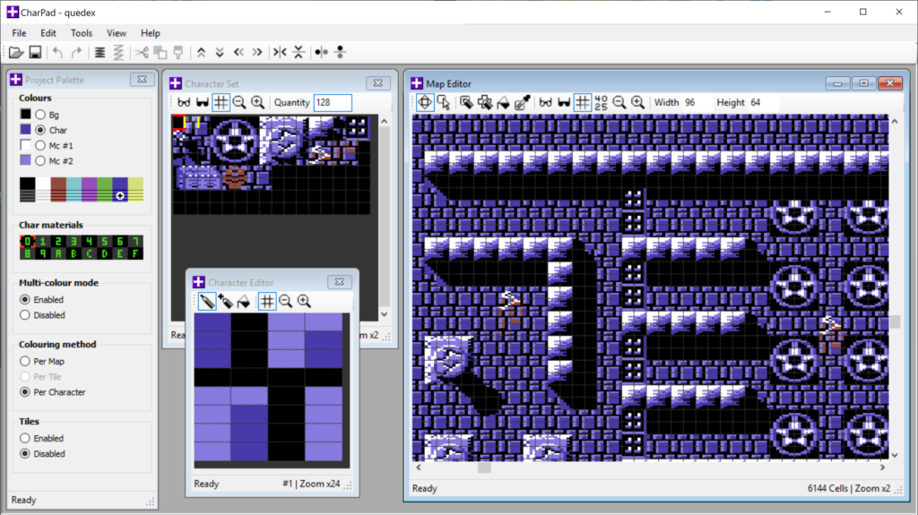Select the fill bucket tool in Map Editor
This screenshot has width=918, height=515.
[503, 103]
